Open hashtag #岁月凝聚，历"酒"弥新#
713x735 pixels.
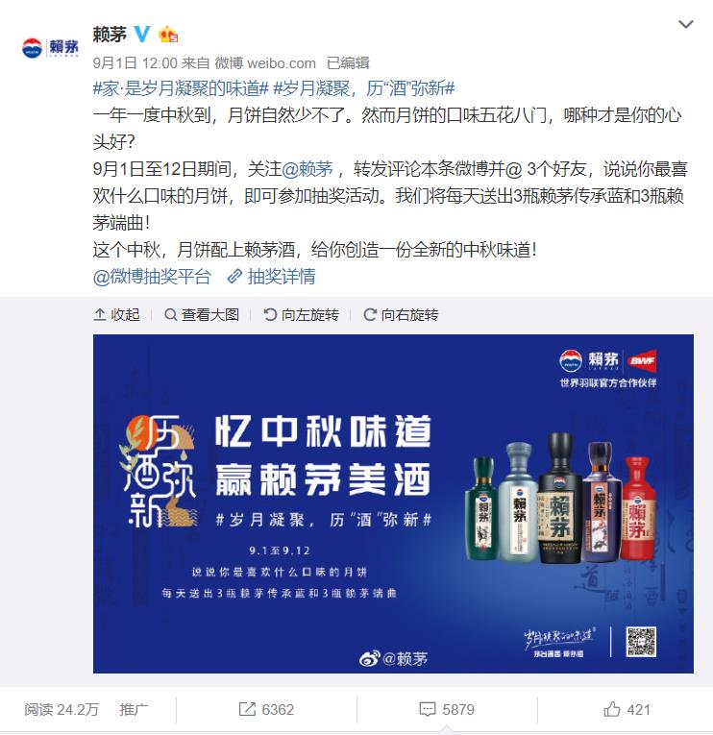[x=364, y=88]
